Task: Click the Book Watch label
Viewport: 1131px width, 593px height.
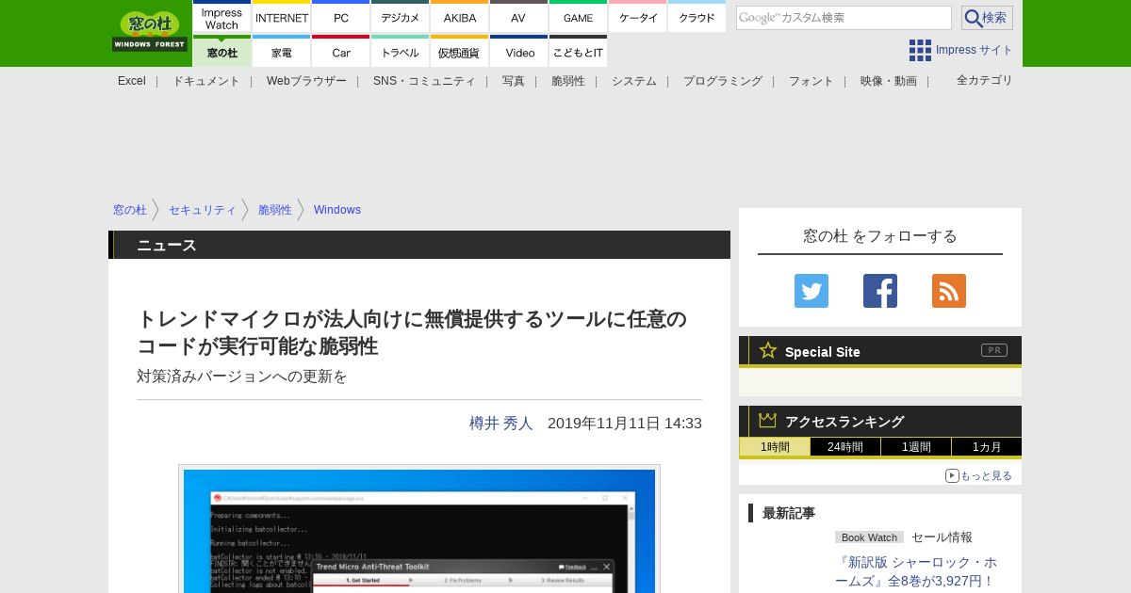Action: click(869, 537)
